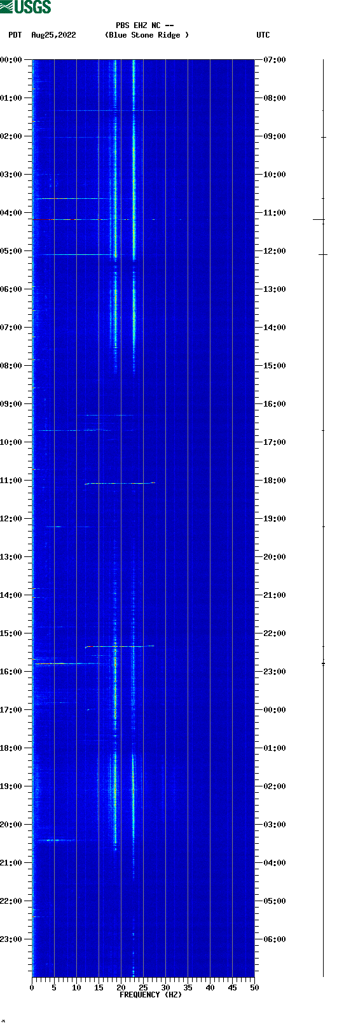The width and height of the screenshot is (351, 1028).
Task: Click the '50' frequency axis tick label
Action: point(254,988)
